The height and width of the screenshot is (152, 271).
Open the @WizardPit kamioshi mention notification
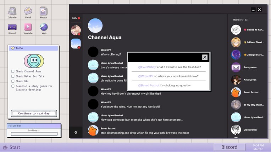point(169,76)
